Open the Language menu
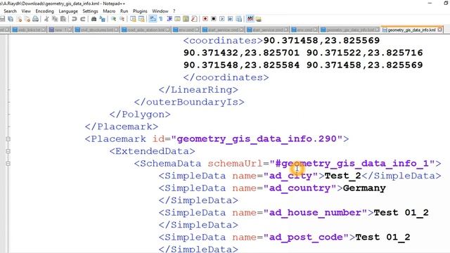This screenshot has height=253, width=450. coord(68,11)
